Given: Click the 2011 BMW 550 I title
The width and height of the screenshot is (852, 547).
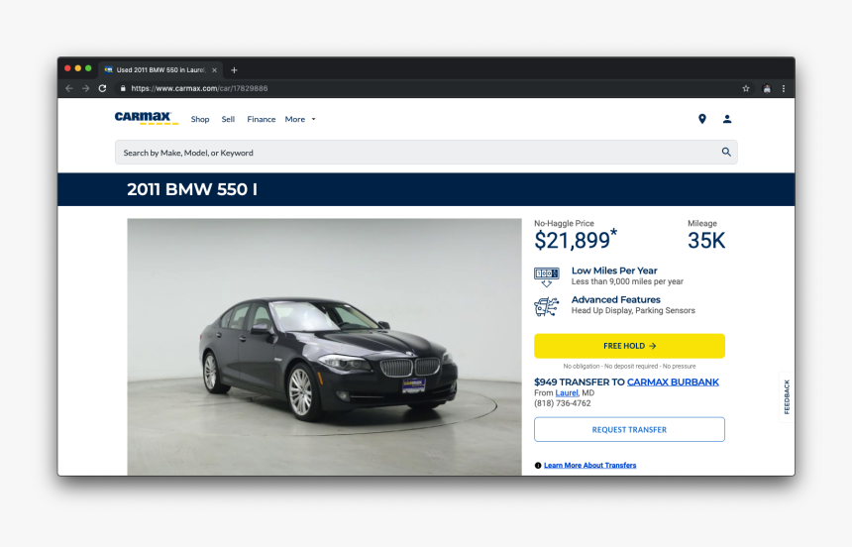Looking at the screenshot, I should click(x=192, y=189).
